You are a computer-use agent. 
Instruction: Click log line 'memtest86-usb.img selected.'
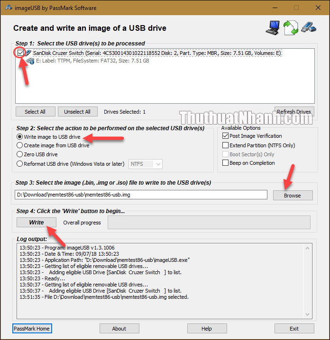[x=104, y=297]
